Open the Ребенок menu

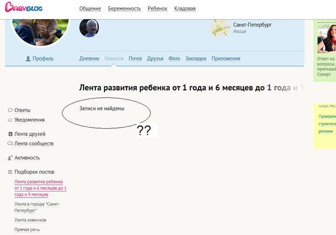coord(158,9)
